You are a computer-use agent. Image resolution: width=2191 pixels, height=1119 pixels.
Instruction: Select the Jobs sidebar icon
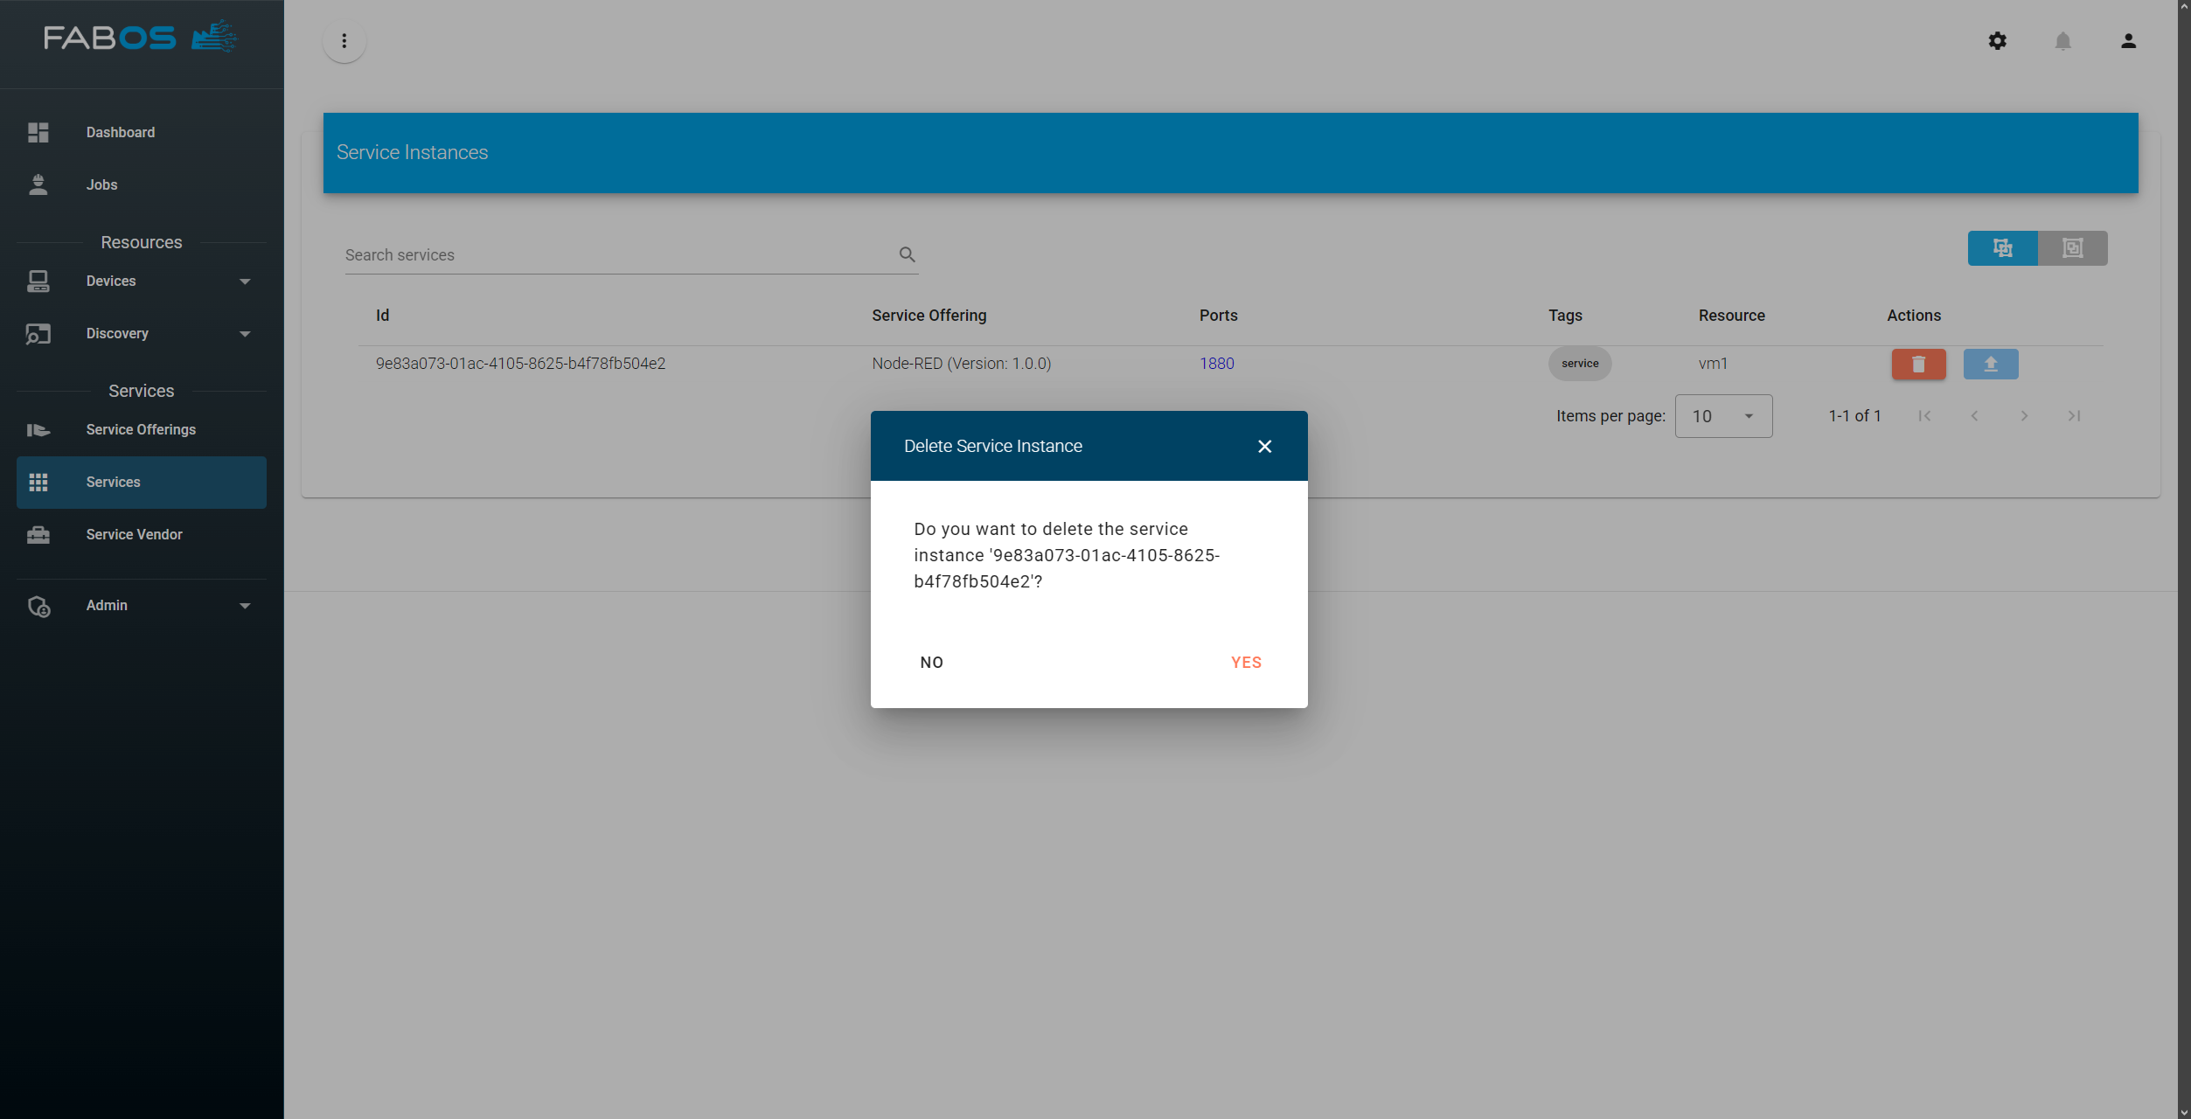coord(38,184)
